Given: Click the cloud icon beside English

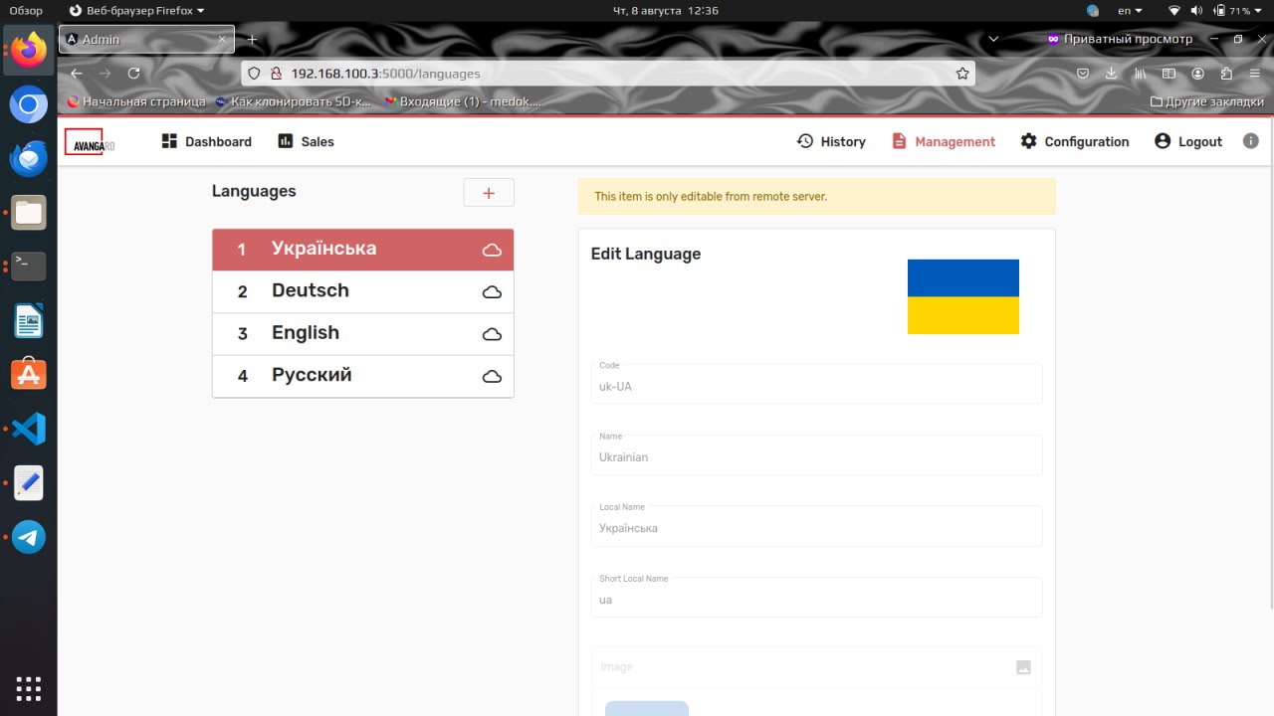Looking at the screenshot, I should (492, 334).
